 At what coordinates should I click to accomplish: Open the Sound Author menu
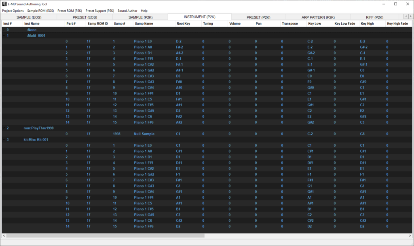(x=127, y=11)
